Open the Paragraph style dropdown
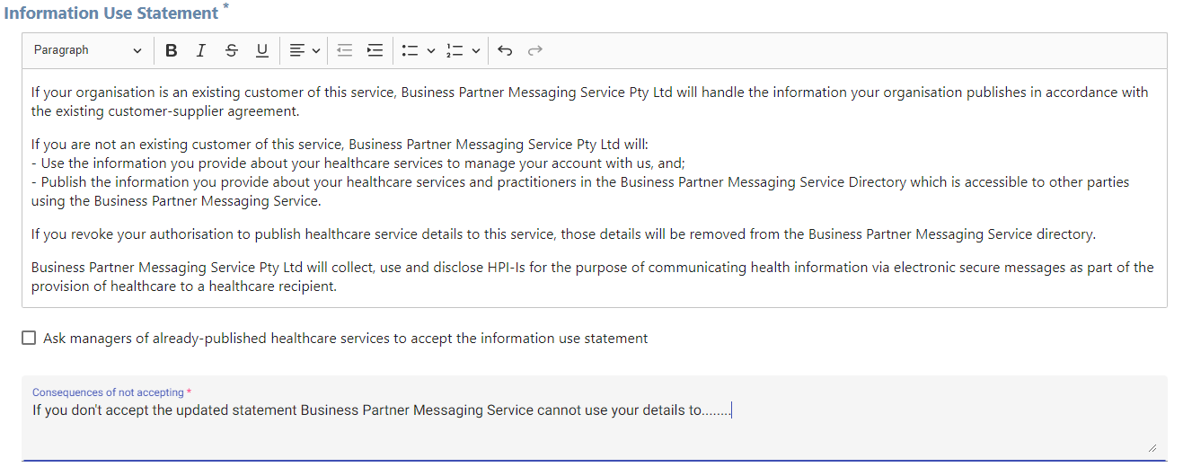 (x=87, y=51)
